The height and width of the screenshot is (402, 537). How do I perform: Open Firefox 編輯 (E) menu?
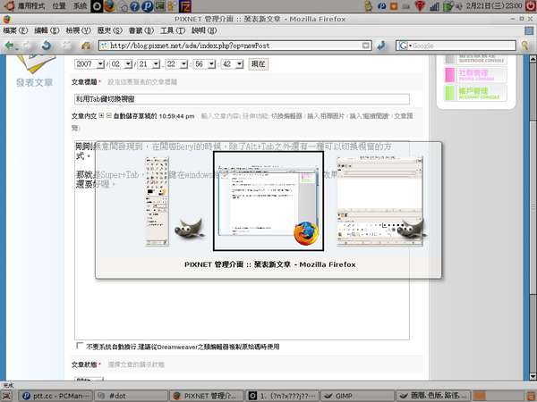click(x=47, y=30)
